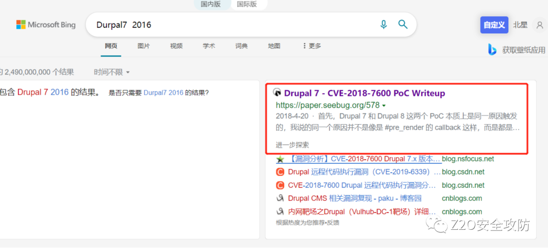The height and width of the screenshot is (249, 548).
Task: Click the green star icon beside 漏洞分析 link
Action: tap(280, 159)
